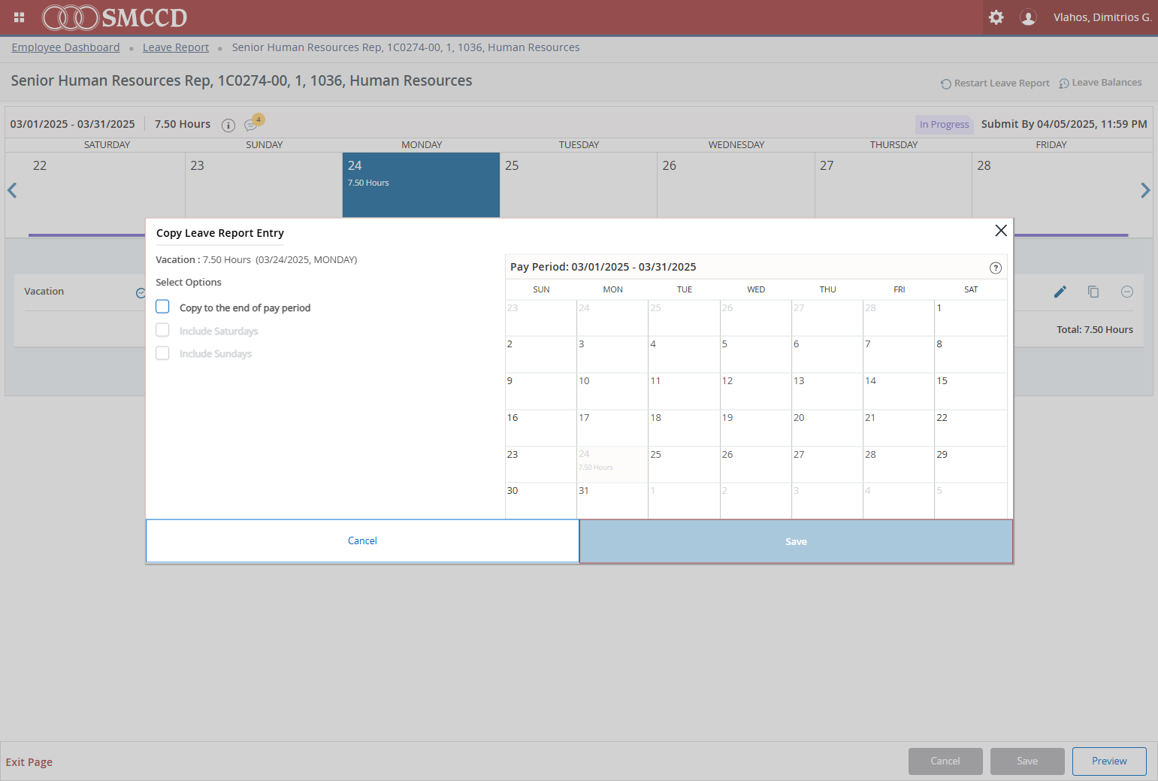This screenshot has width=1158, height=781.
Task: Click the copy icon in Vacation row
Action: tap(1093, 292)
